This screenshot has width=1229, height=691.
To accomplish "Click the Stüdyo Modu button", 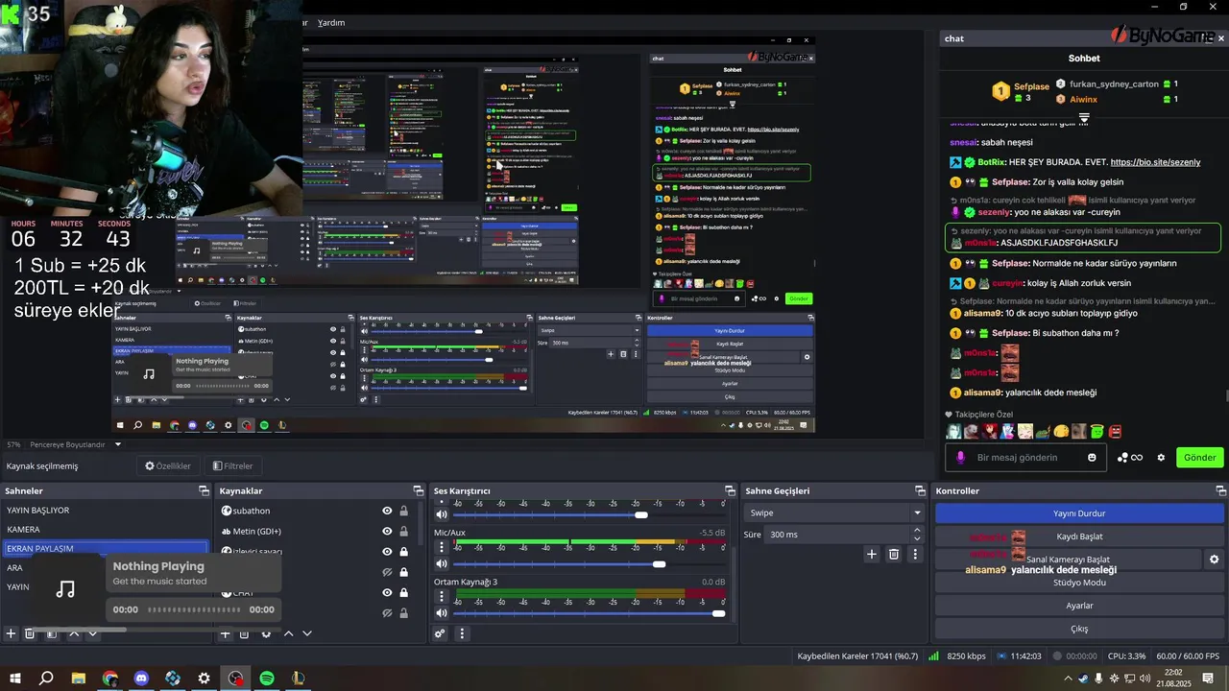I will click(x=1079, y=583).
